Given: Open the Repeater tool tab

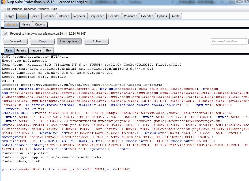Looking at the screenshot, I should [x=79, y=16].
